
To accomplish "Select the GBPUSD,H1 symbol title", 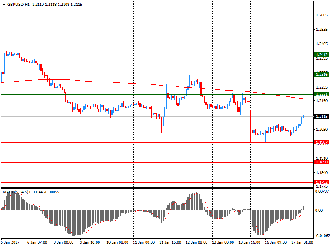I will click(x=19, y=5).
